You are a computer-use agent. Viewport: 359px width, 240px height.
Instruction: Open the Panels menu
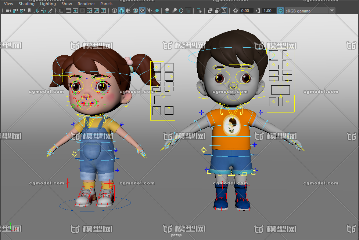click(107, 4)
